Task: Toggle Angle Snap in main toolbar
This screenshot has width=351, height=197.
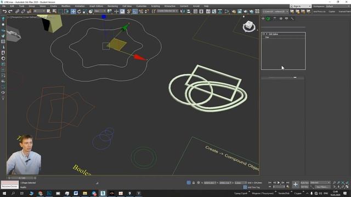Action: click(x=135, y=11)
